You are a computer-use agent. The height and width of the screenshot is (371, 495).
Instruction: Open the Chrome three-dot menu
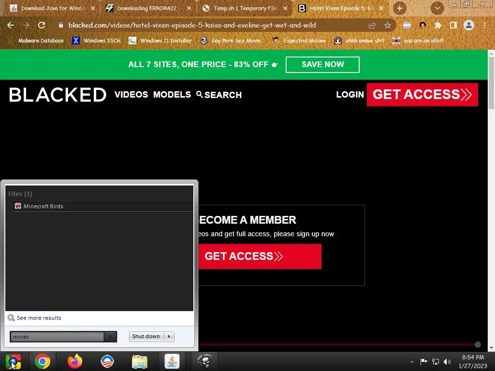[x=484, y=25]
